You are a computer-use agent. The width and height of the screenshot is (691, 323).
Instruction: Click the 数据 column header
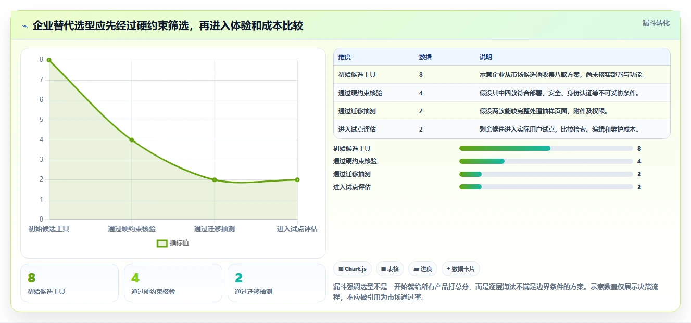(x=425, y=57)
